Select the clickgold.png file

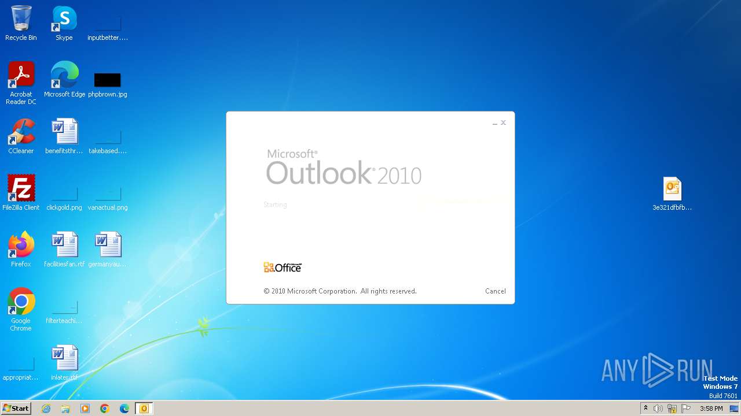tap(64, 199)
